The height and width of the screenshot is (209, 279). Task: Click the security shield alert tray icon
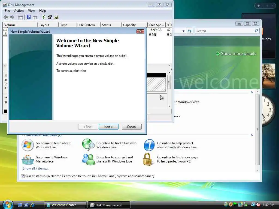[231, 205]
